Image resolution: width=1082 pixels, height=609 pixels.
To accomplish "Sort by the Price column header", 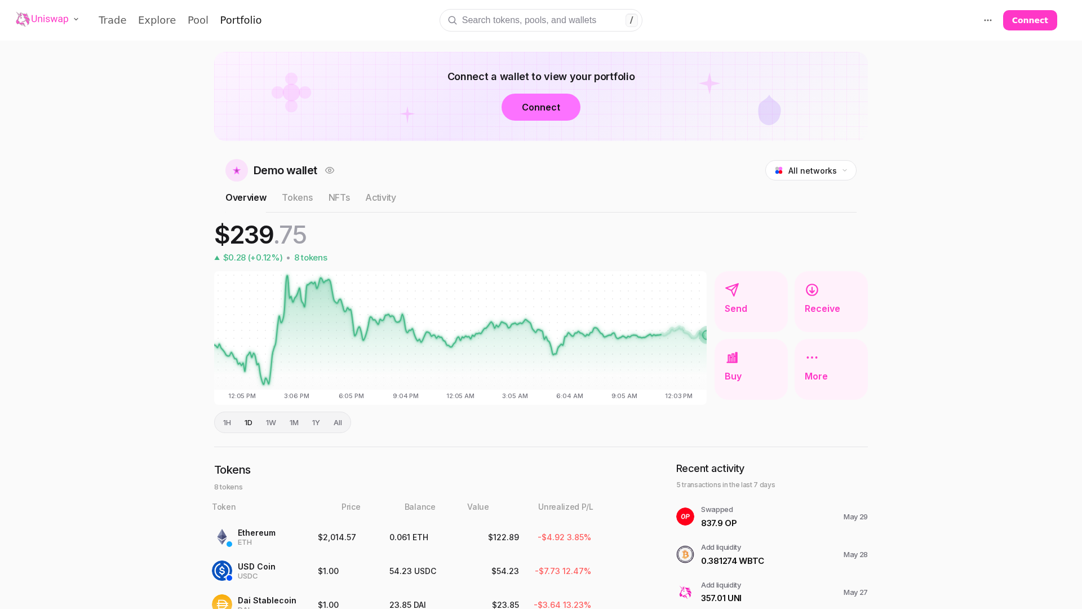I will [351, 507].
